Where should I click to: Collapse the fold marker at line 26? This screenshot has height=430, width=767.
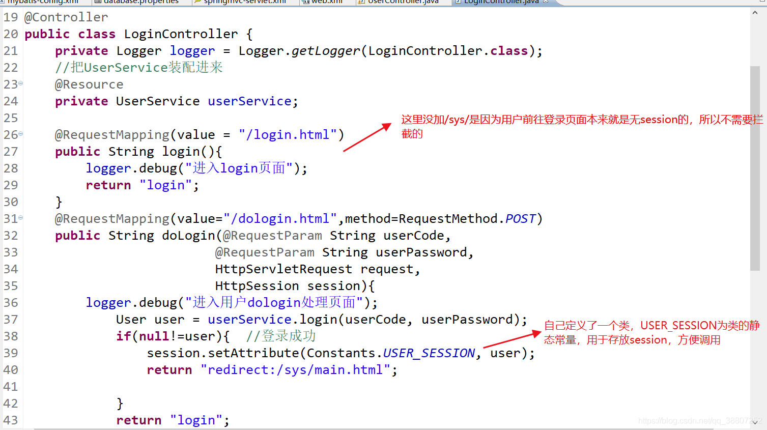[21, 134]
